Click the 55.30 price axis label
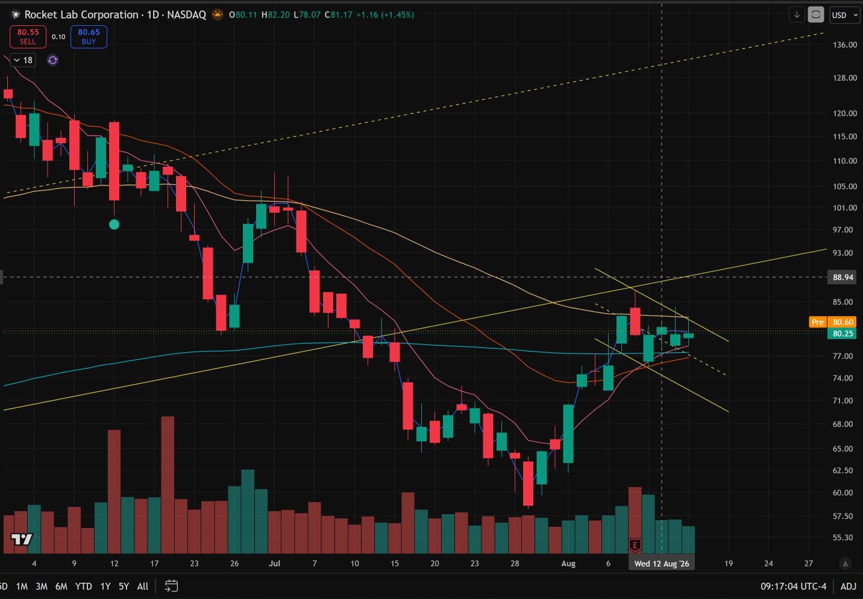 pos(843,538)
